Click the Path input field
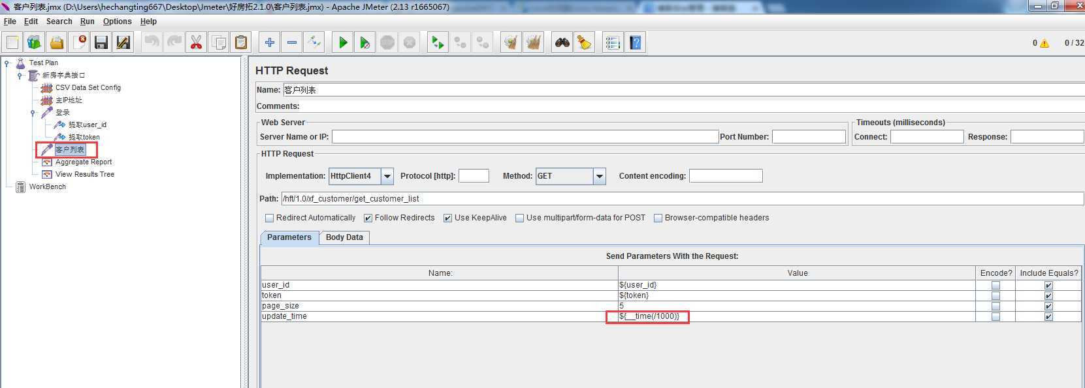 [683, 199]
